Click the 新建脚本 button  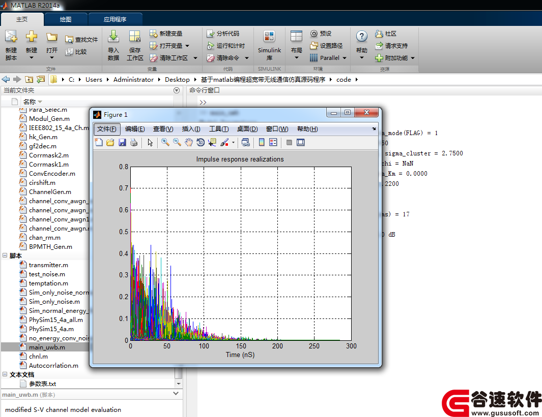(x=11, y=45)
